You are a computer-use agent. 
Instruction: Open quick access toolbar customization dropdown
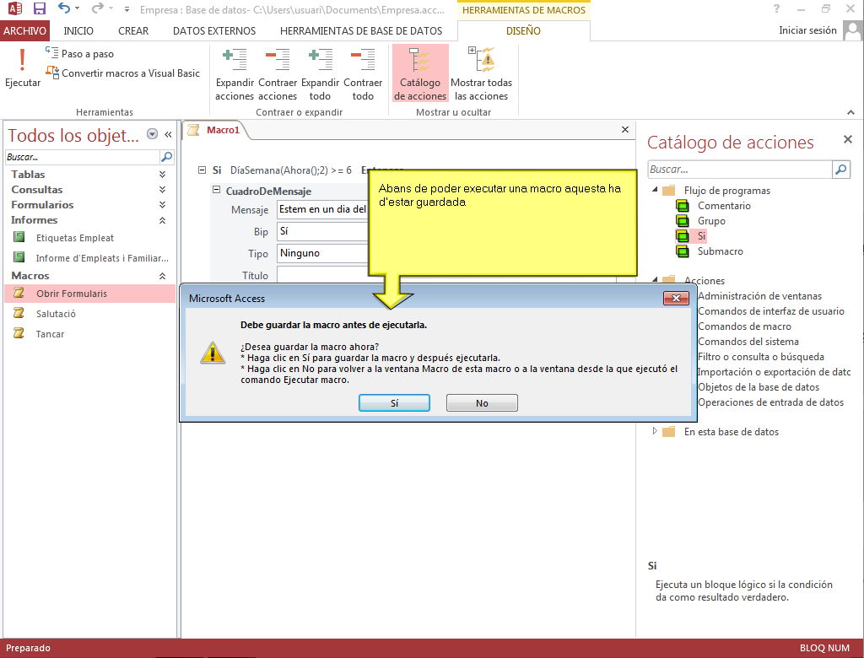coord(127,8)
